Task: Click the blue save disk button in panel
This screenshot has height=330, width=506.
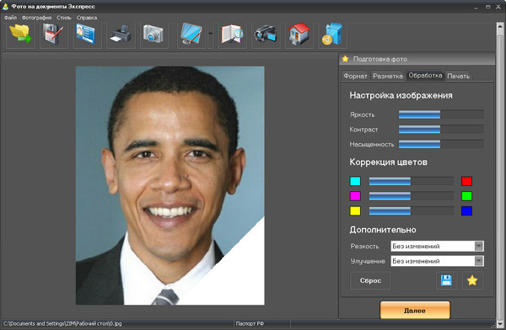Action: pos(446,280)
